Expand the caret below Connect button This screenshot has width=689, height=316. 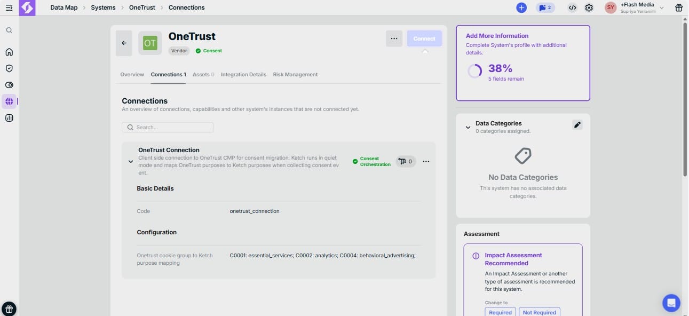425,51
